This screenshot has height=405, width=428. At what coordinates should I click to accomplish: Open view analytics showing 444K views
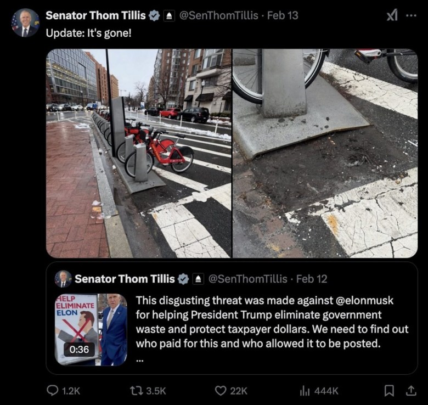tap(304, 390)
